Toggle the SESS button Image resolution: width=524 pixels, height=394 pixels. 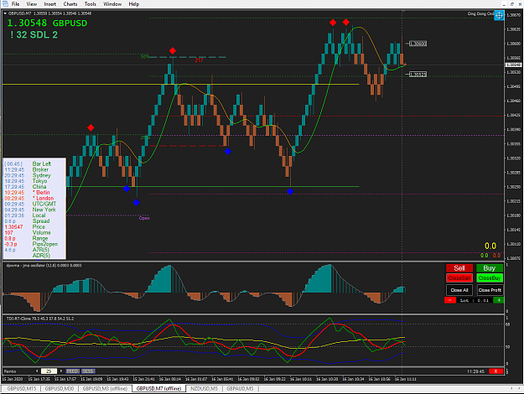tap(88, 371)
